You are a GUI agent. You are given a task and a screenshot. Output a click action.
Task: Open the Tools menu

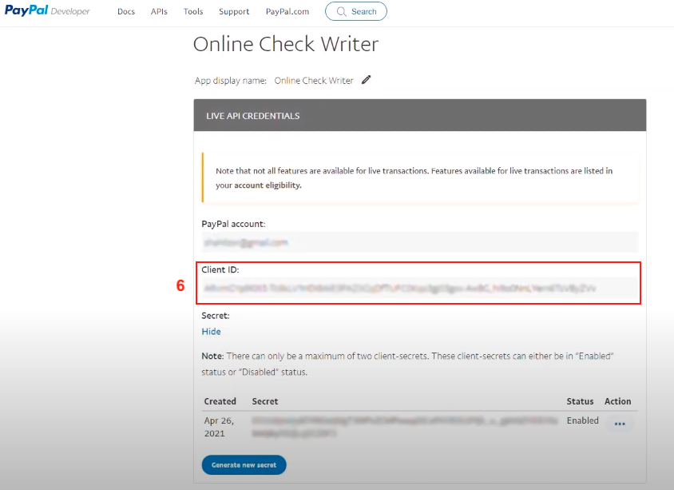coord(193,12)
